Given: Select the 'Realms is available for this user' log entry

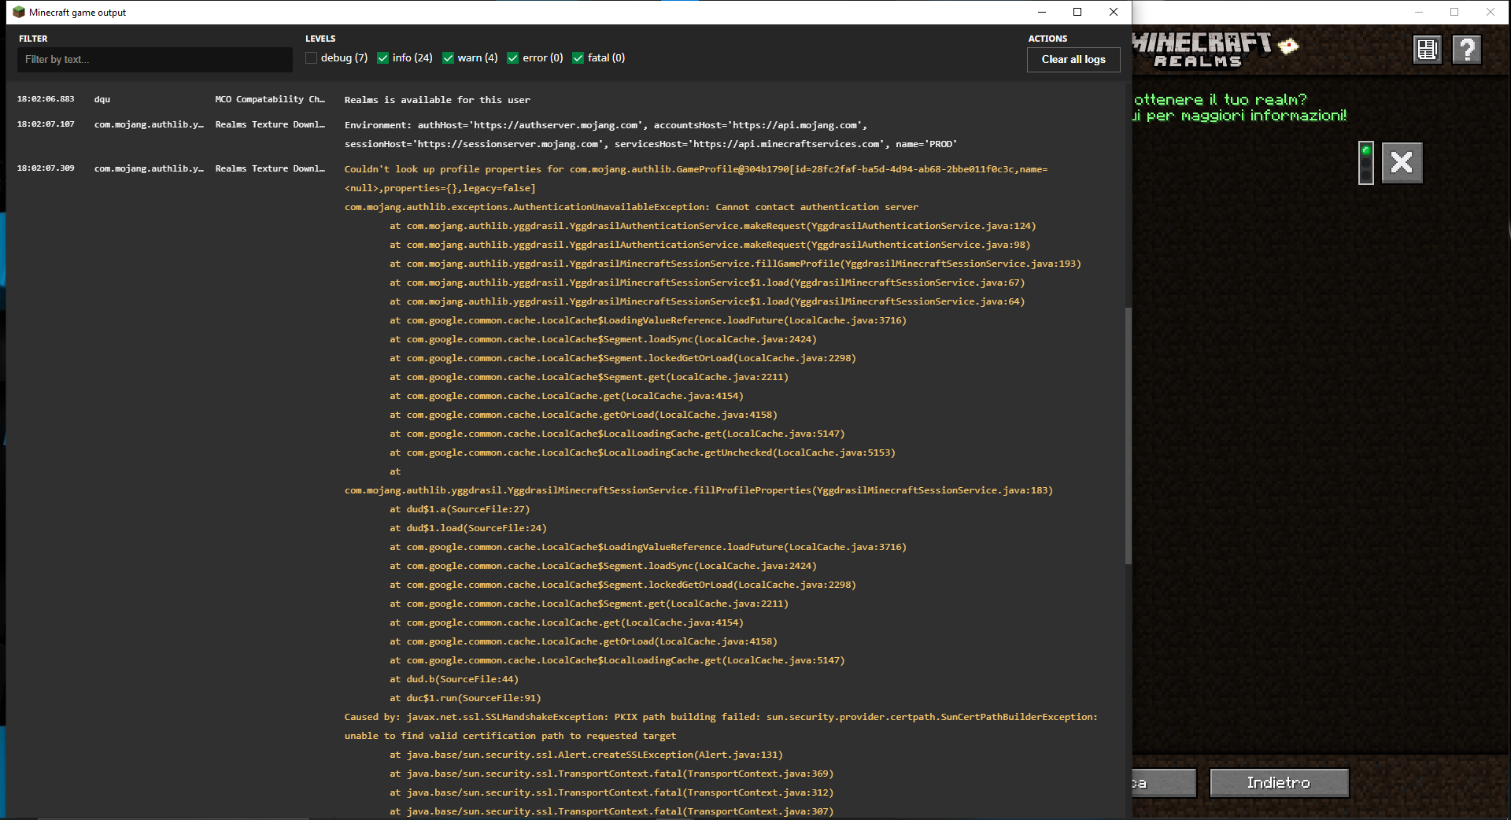Looking at the screenshot, I should [x=437, y=100].
